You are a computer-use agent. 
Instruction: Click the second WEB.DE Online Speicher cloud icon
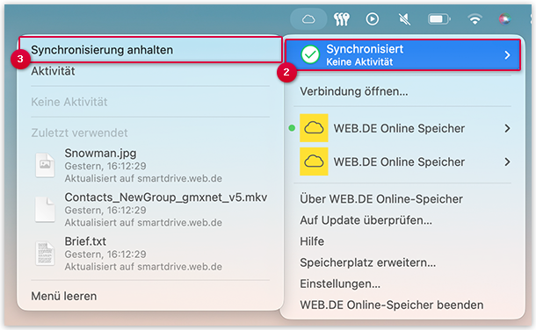tap(314, 161)
